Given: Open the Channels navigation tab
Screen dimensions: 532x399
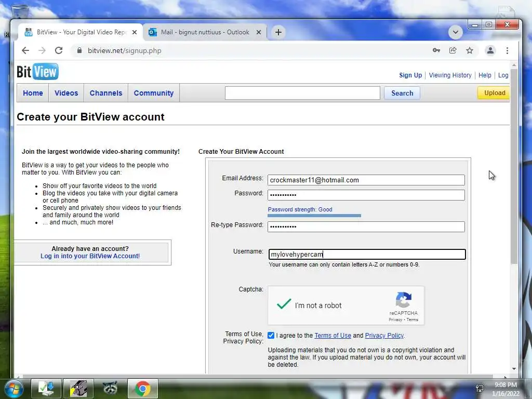Looking at the screenshot, I should point(106,93).
